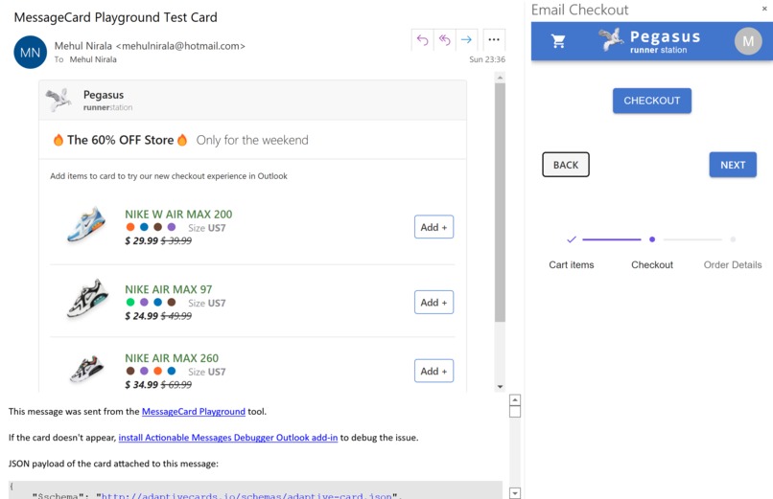Click the $ 29.99 price text
Viewport: 773px width, 499px height.
[x=142, y=240]
